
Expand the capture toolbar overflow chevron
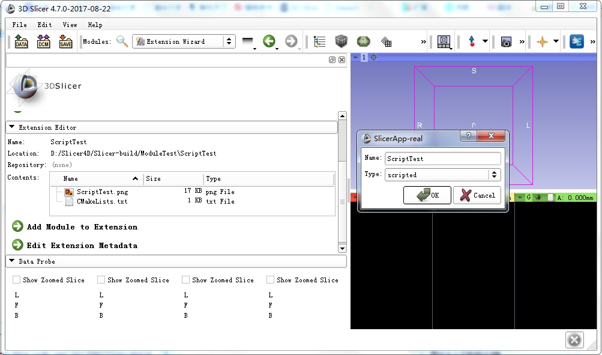522,41
